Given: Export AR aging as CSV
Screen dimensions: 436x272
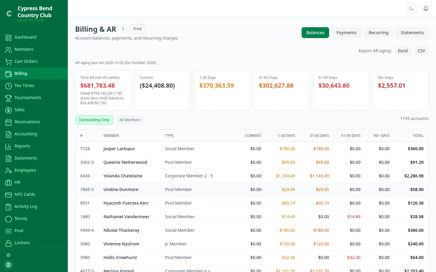Looking at the screenshot, I should click(x=421, y=51).
